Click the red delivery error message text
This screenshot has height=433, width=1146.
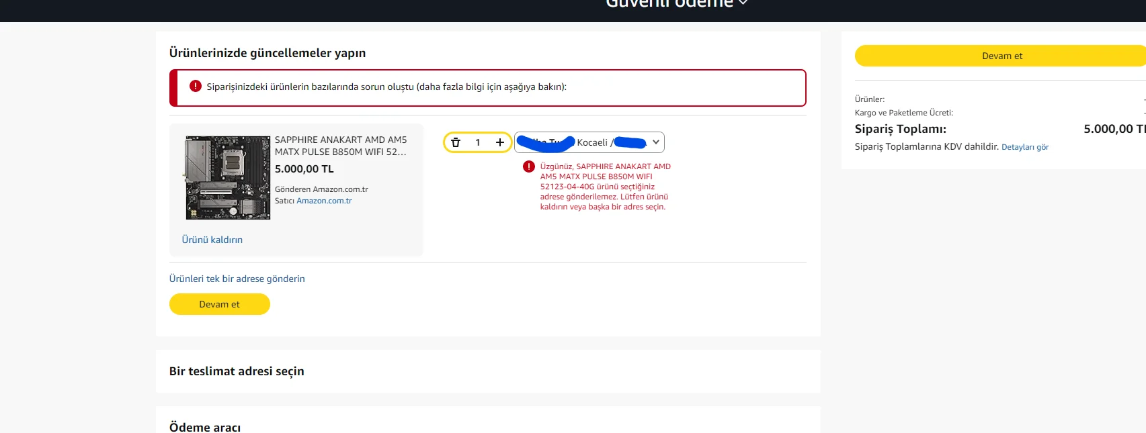606,187
